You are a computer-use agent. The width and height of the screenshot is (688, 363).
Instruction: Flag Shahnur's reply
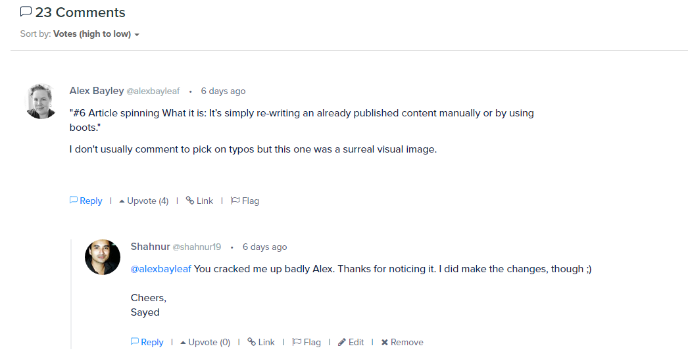pyautogui.click(x=307, y=343)
